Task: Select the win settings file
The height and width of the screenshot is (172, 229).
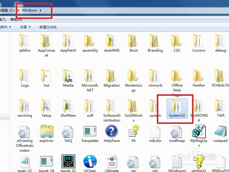Action: (x=155, y=164)
